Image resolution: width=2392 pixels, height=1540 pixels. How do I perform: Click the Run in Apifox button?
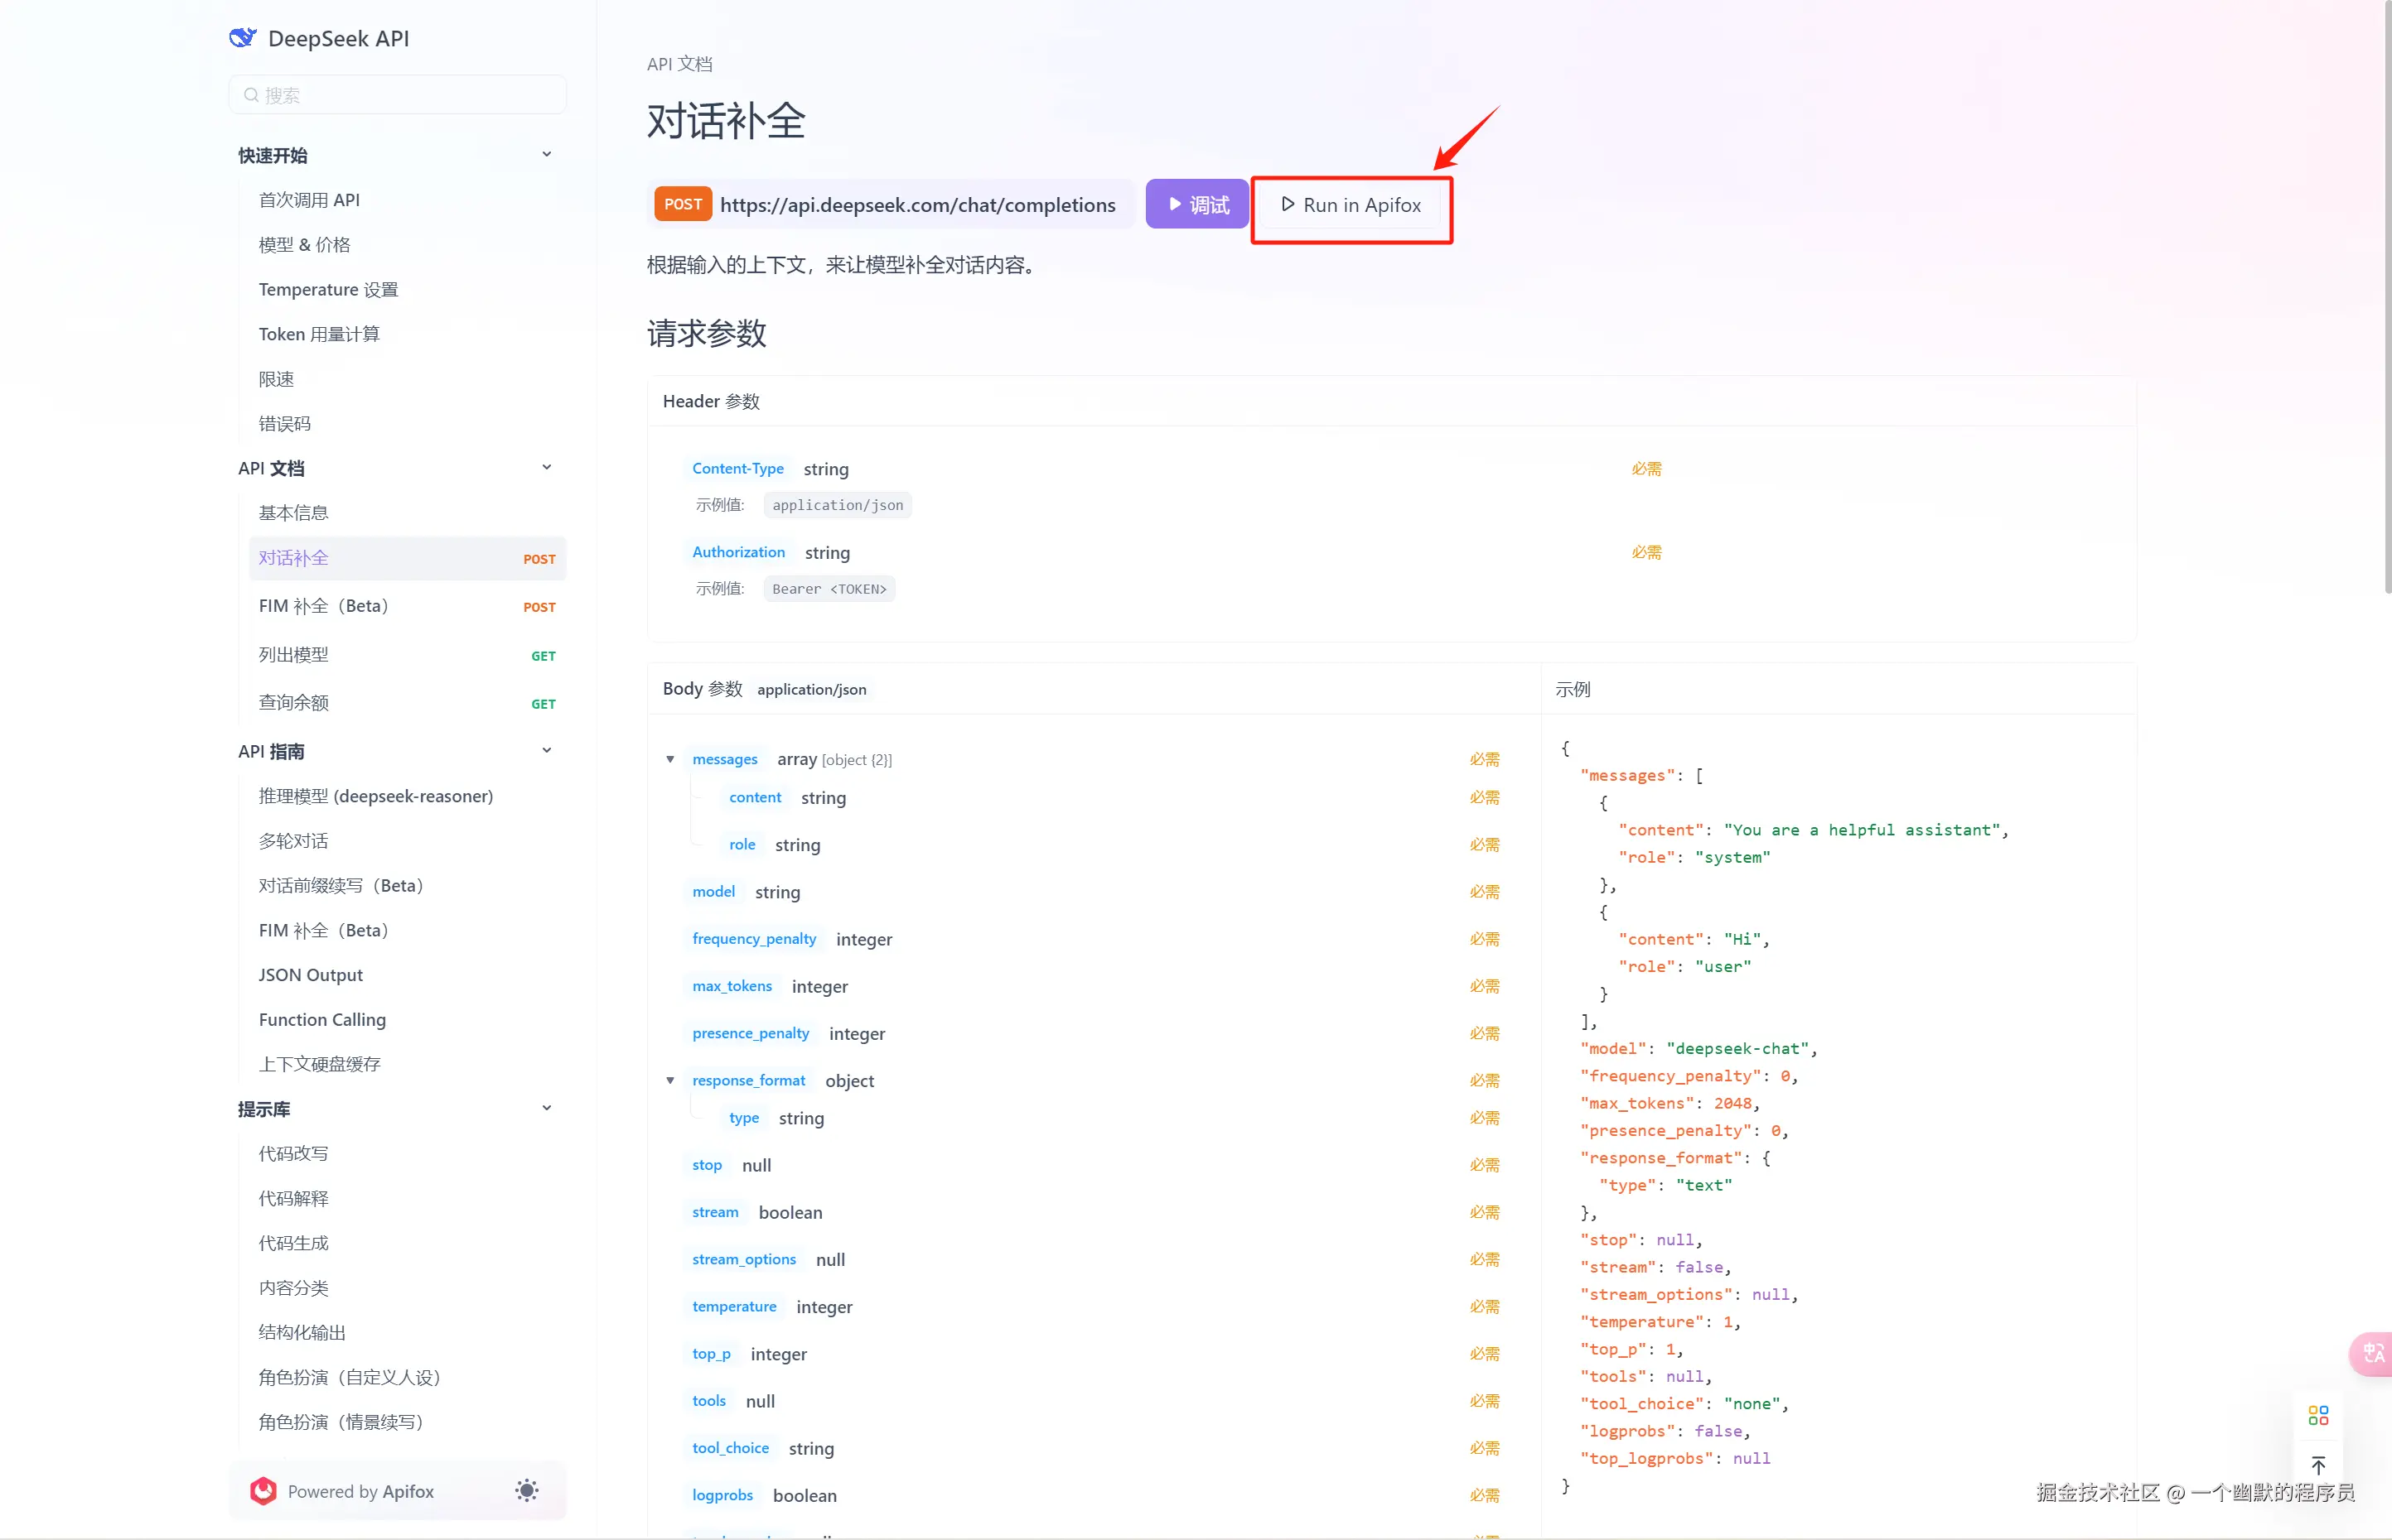(x=1351, y=205)
